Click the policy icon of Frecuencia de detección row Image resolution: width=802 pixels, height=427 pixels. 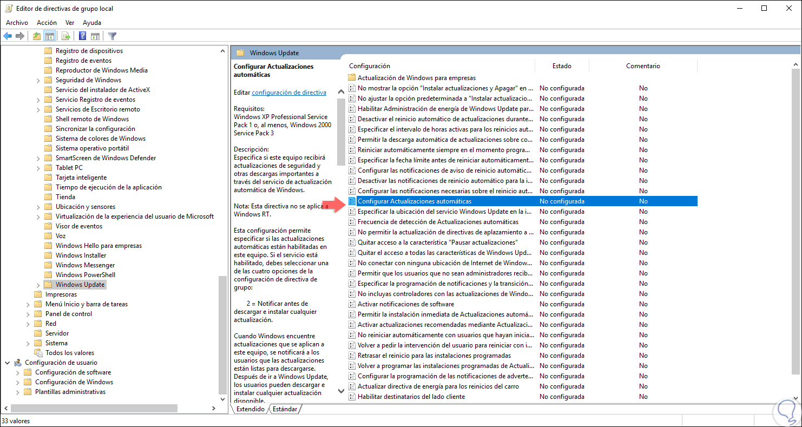click(352, 222)
